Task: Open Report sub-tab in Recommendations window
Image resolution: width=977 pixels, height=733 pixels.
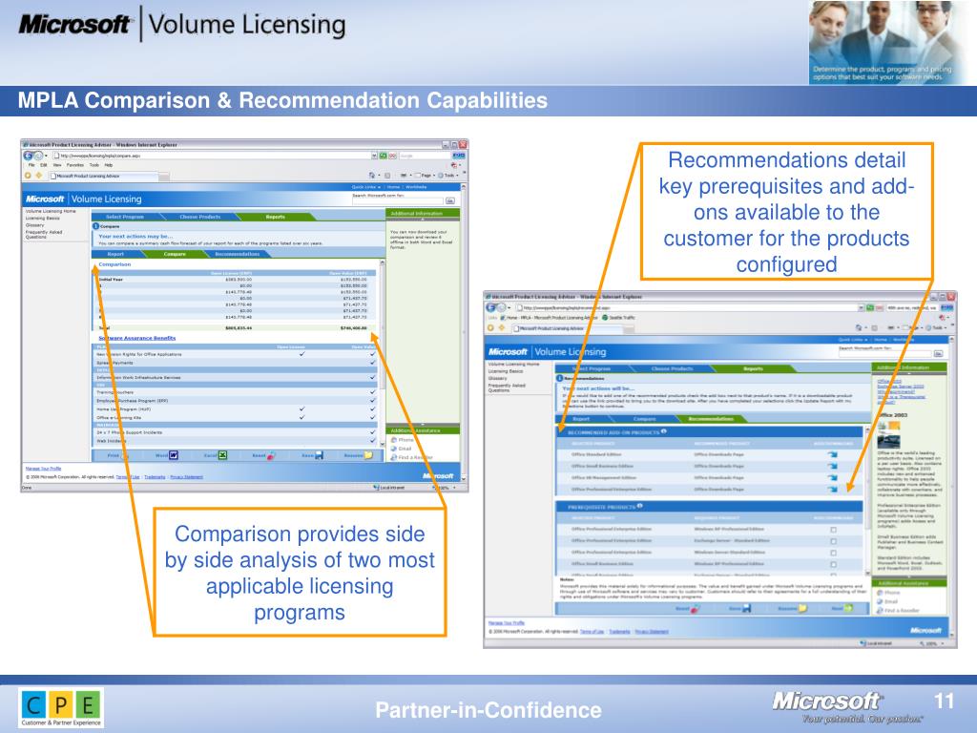Action: click(x=581, y=419)
